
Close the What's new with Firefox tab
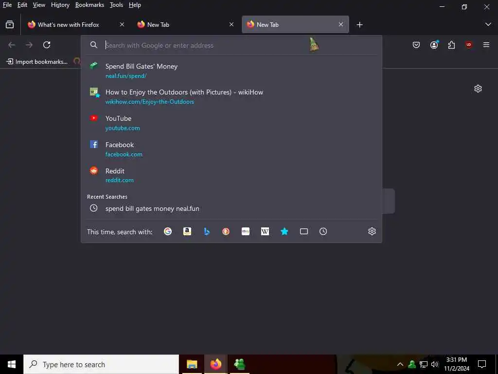[x=122, y=24]
